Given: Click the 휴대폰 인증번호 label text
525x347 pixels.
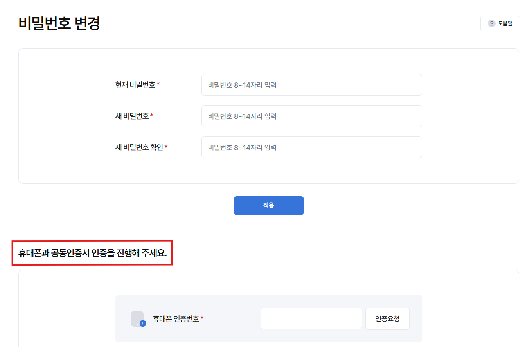Looking at the screenshot, I should point(176,318).
